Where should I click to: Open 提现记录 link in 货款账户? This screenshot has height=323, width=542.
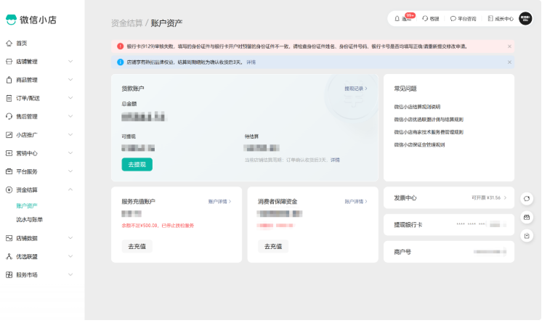coord(356,89)
